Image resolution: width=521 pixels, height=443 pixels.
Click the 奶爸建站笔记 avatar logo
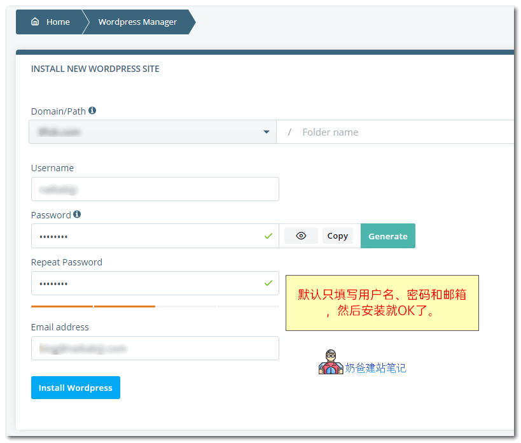coord(331,362)
